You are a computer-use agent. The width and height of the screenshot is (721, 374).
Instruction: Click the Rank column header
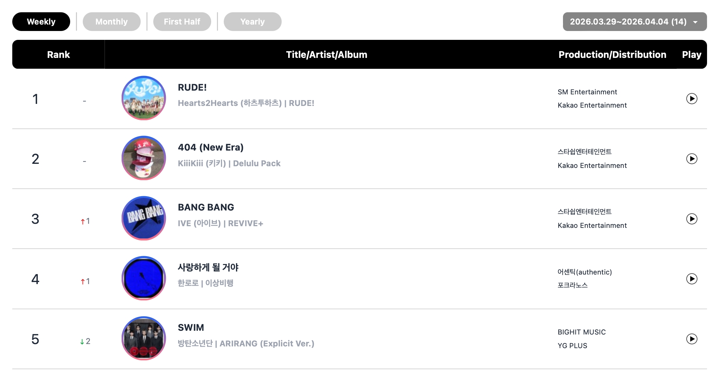click(58, 54)
